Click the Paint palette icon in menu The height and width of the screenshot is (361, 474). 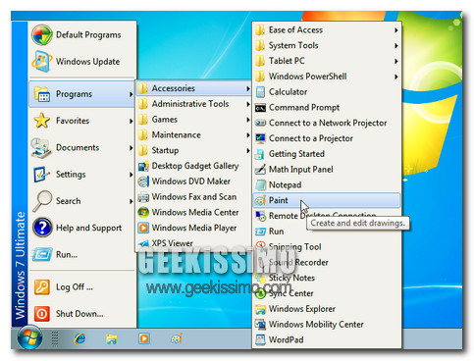coord(260,200)
